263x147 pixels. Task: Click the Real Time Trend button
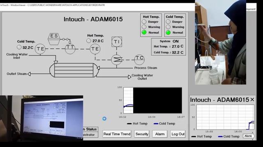pyautogui.click(x=117, y=134)
